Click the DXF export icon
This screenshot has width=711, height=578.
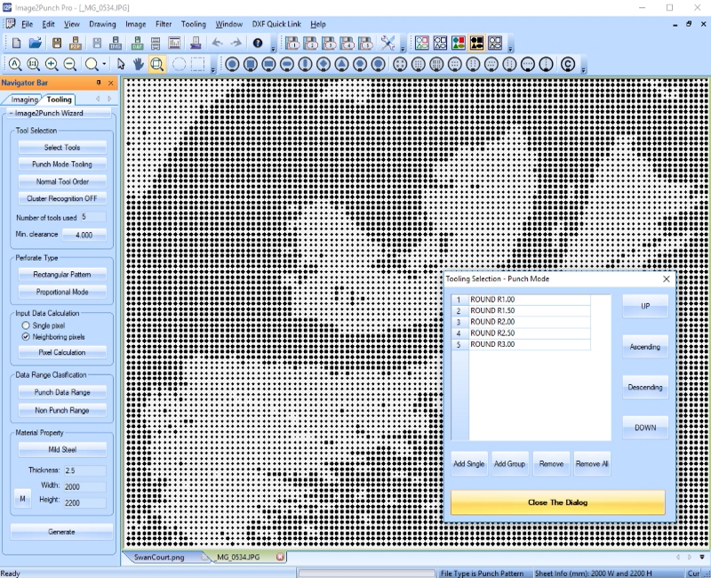[x=137, y=43]
